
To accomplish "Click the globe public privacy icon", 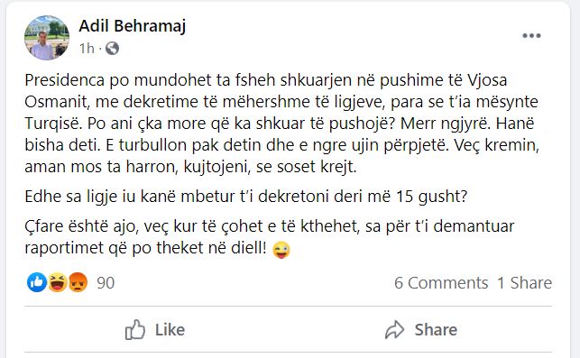I will 112,48.
